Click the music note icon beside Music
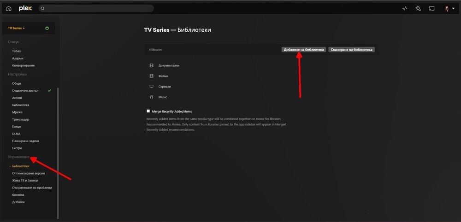 151,97
